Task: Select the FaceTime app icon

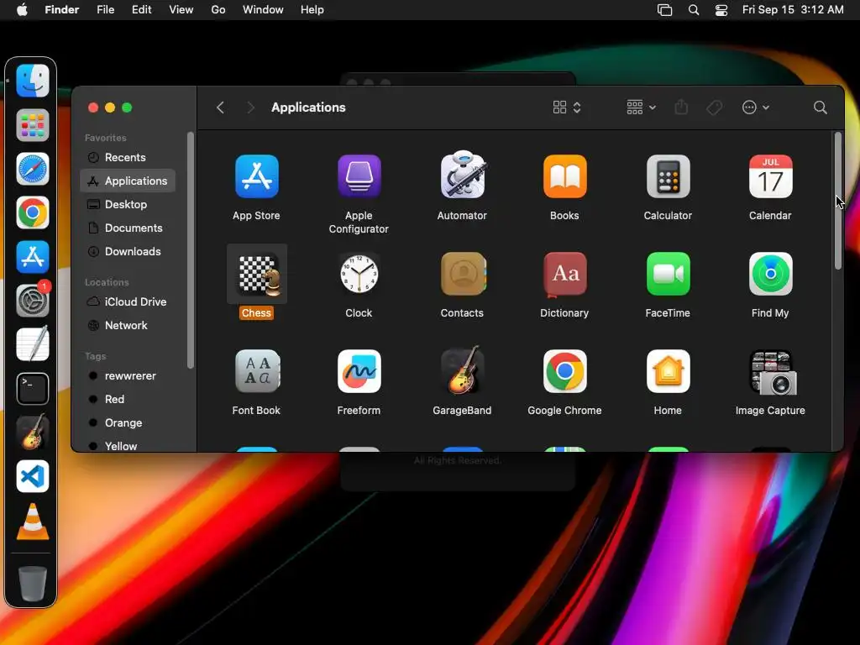Action: [x=668, y=274]
